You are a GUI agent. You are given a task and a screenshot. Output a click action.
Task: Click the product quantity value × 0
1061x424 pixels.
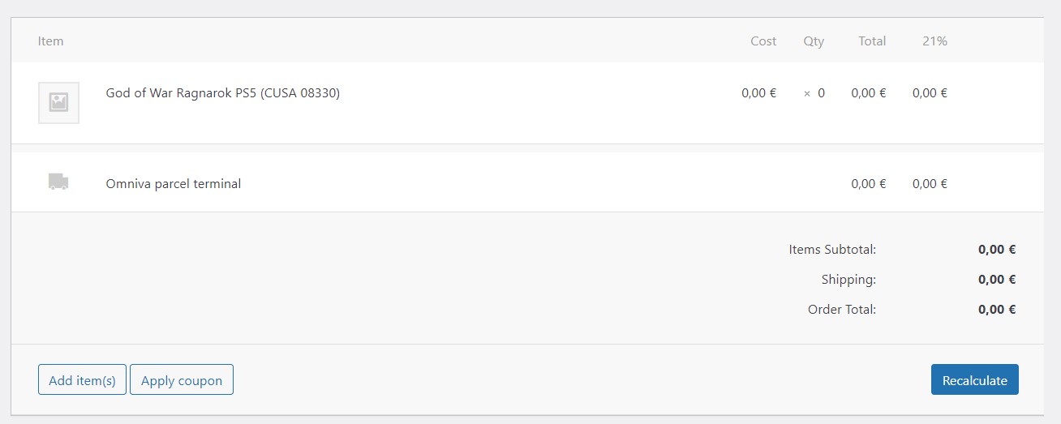tap(814, 93)
